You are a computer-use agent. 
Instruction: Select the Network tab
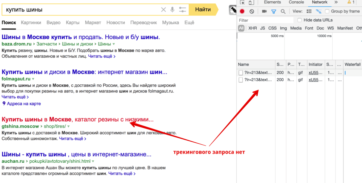click(320, 2)
